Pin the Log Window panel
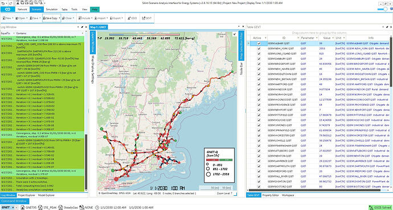This screenshot has width=393, height=210. point(82,27)
